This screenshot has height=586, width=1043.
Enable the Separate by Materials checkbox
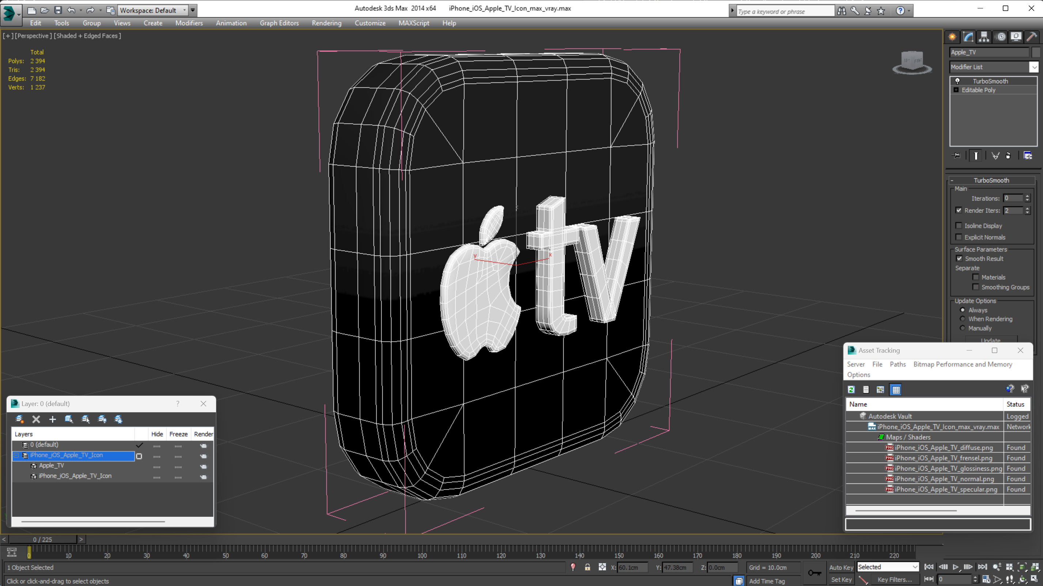click(976, 277)
